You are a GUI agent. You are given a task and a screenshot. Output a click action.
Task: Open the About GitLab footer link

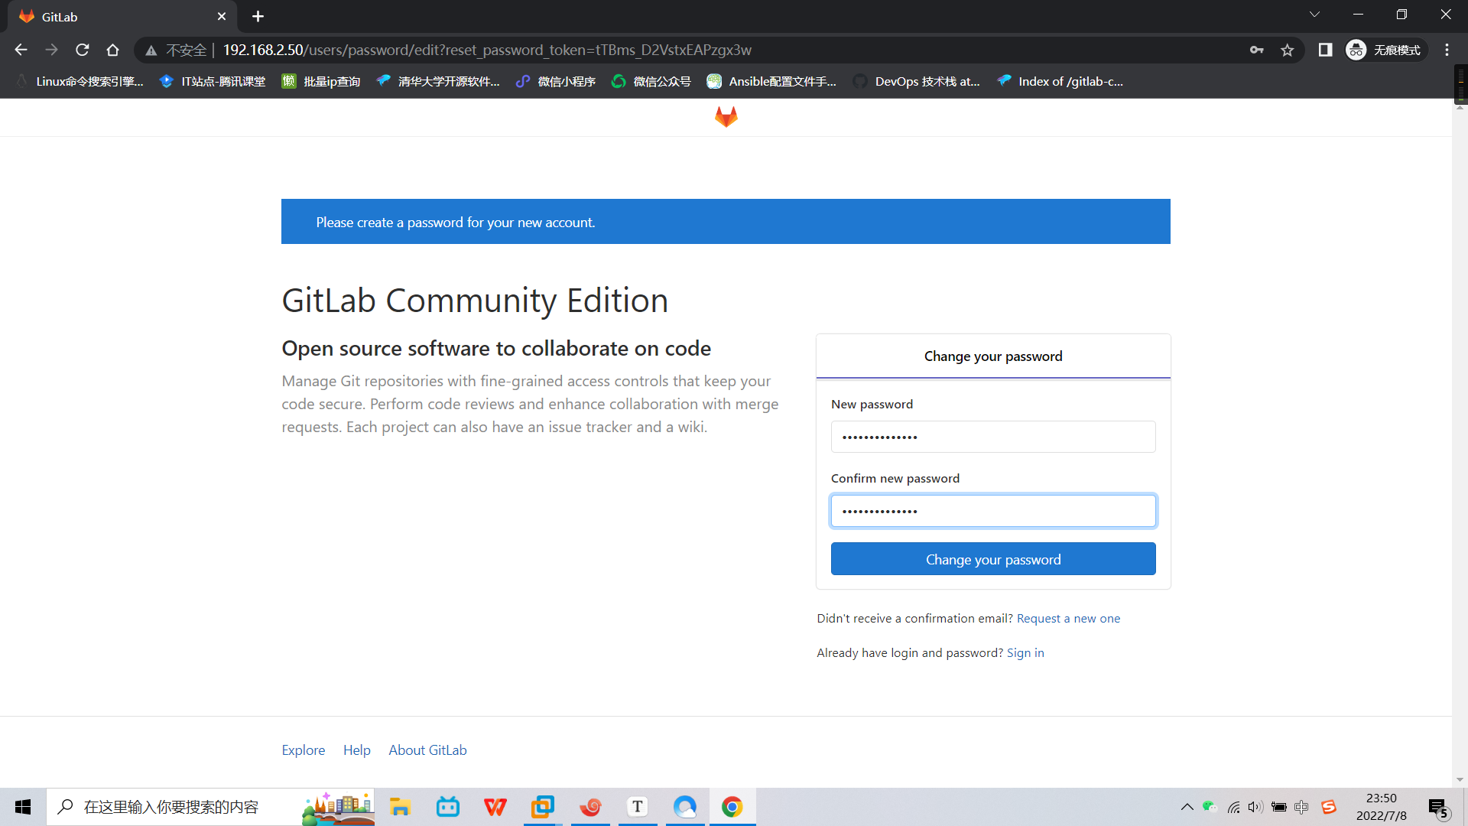point(427,750)
